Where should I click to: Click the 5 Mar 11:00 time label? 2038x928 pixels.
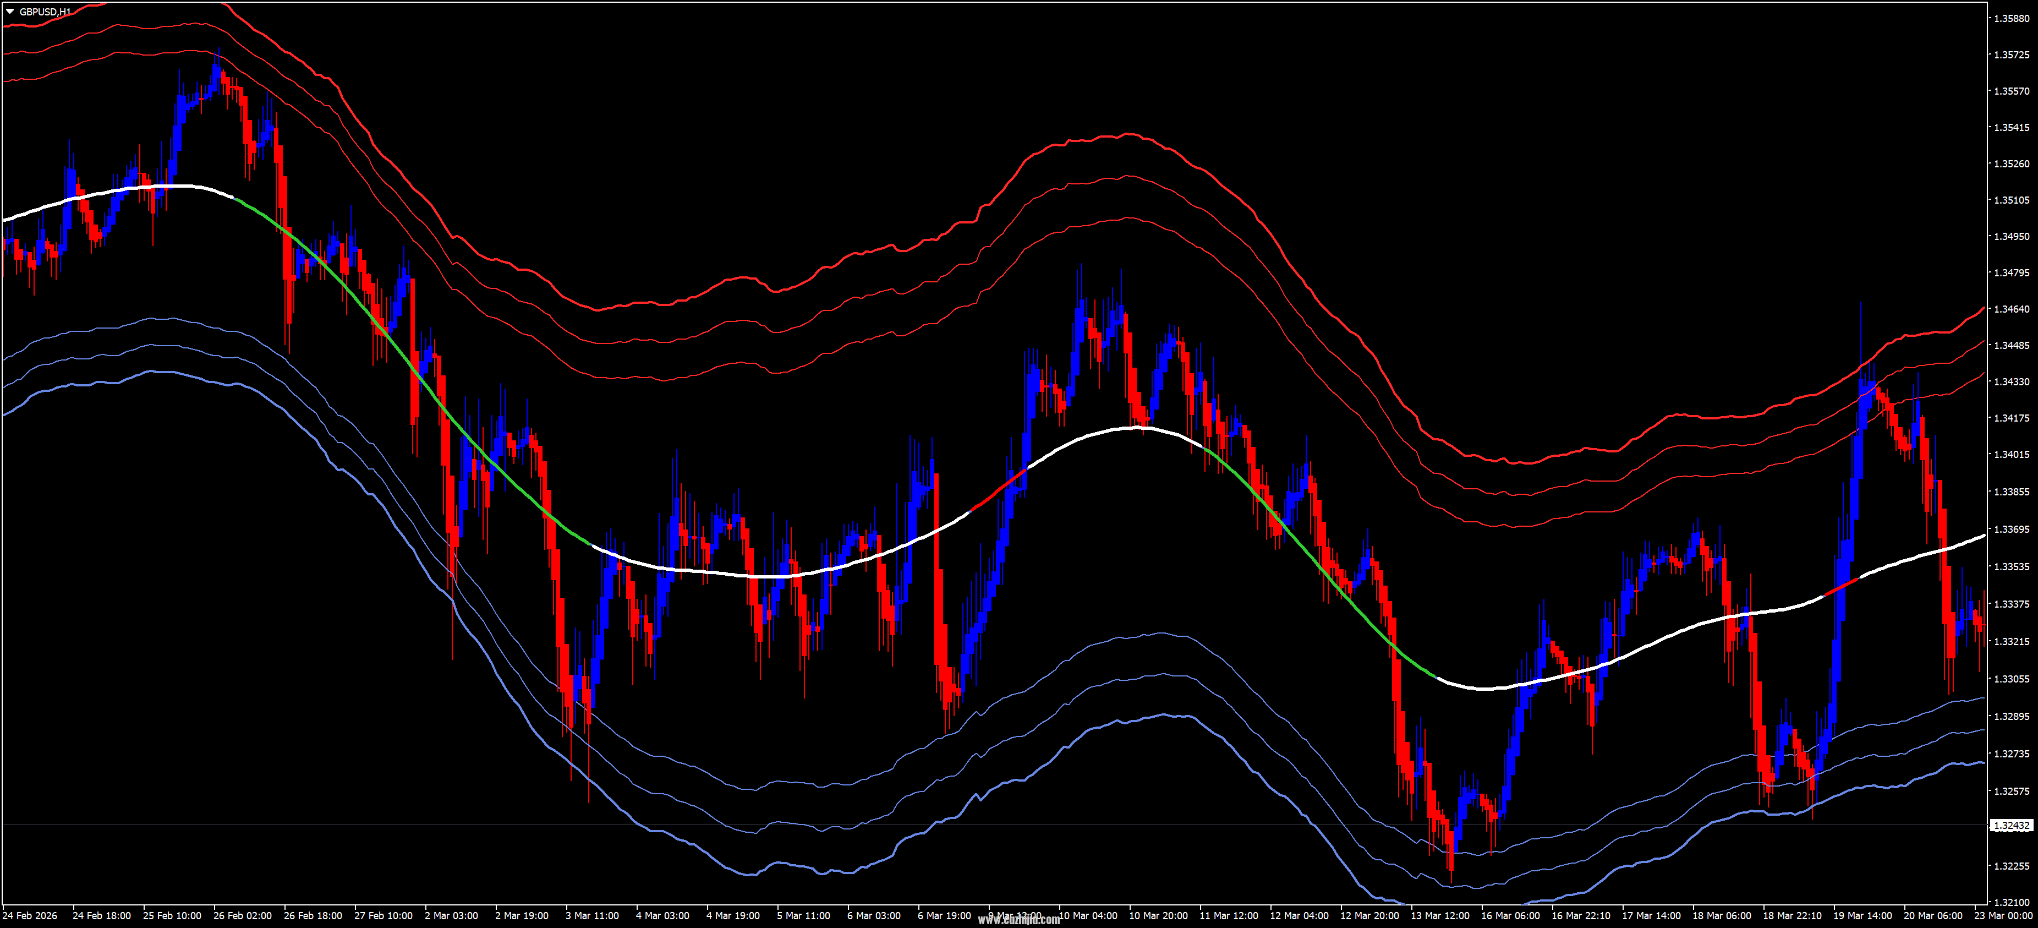pyautogui.click(x=804, y=915)
